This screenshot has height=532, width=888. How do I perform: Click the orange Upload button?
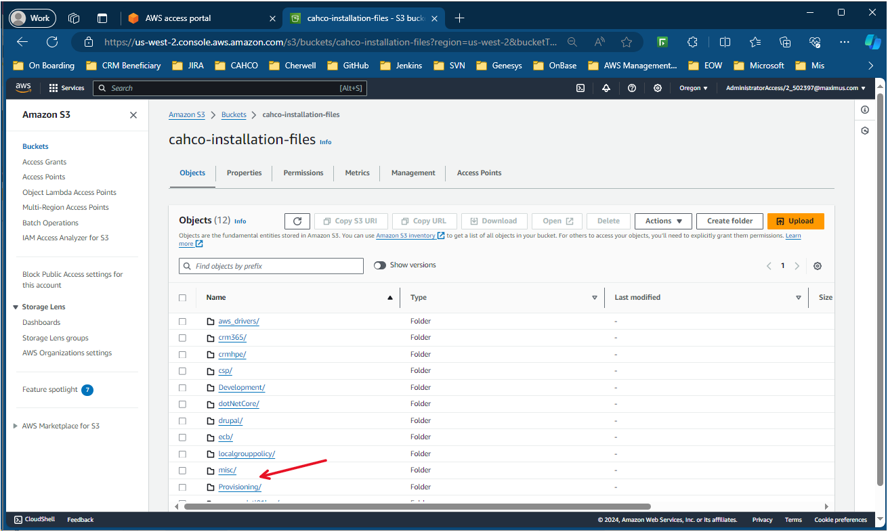point(796,221)
